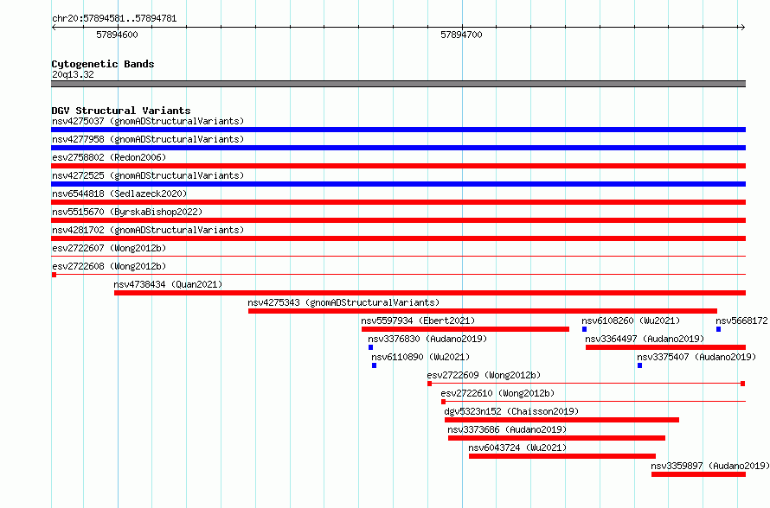770x508 pixels.
Task: Click the nsv5515670 red variant bar
Action: click(398, 220)
